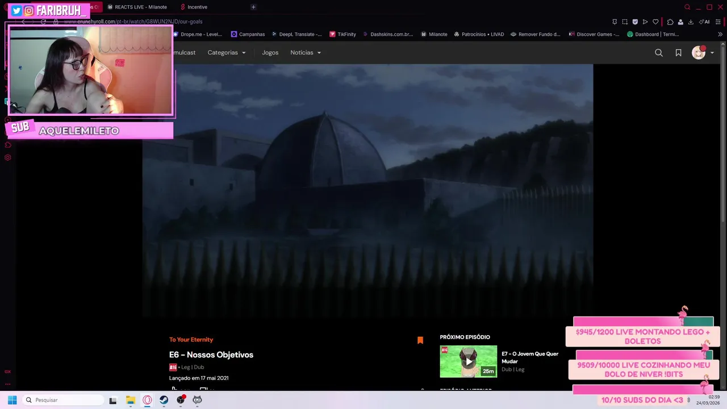Switch to the Incentive tab
This screenshot has width=727, height=409.
coord(194,7)
